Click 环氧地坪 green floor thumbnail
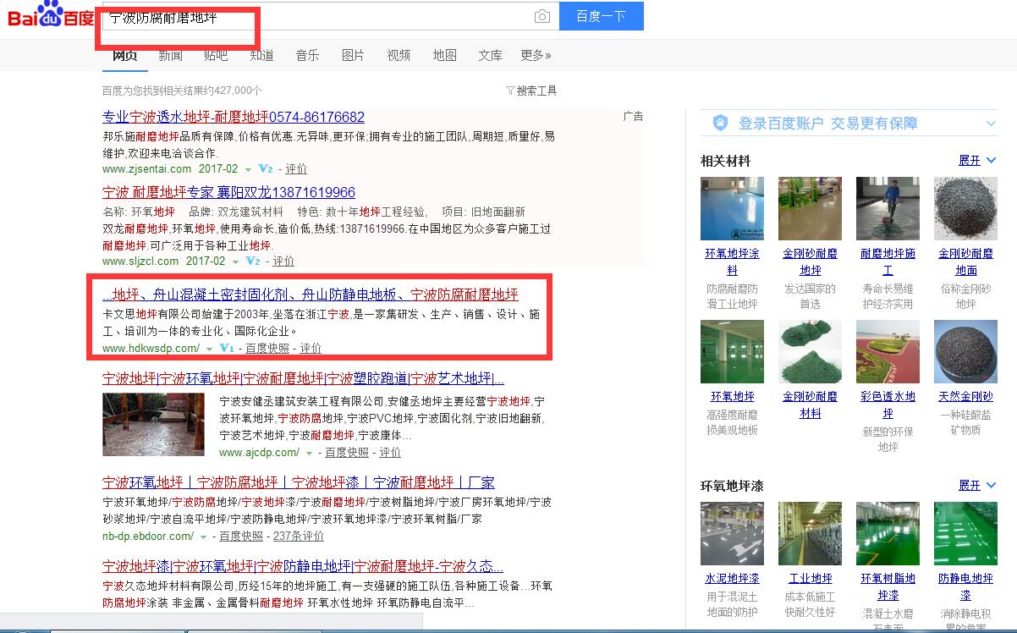This screenshot has width=1017, height=633. (x=732, y=351)
